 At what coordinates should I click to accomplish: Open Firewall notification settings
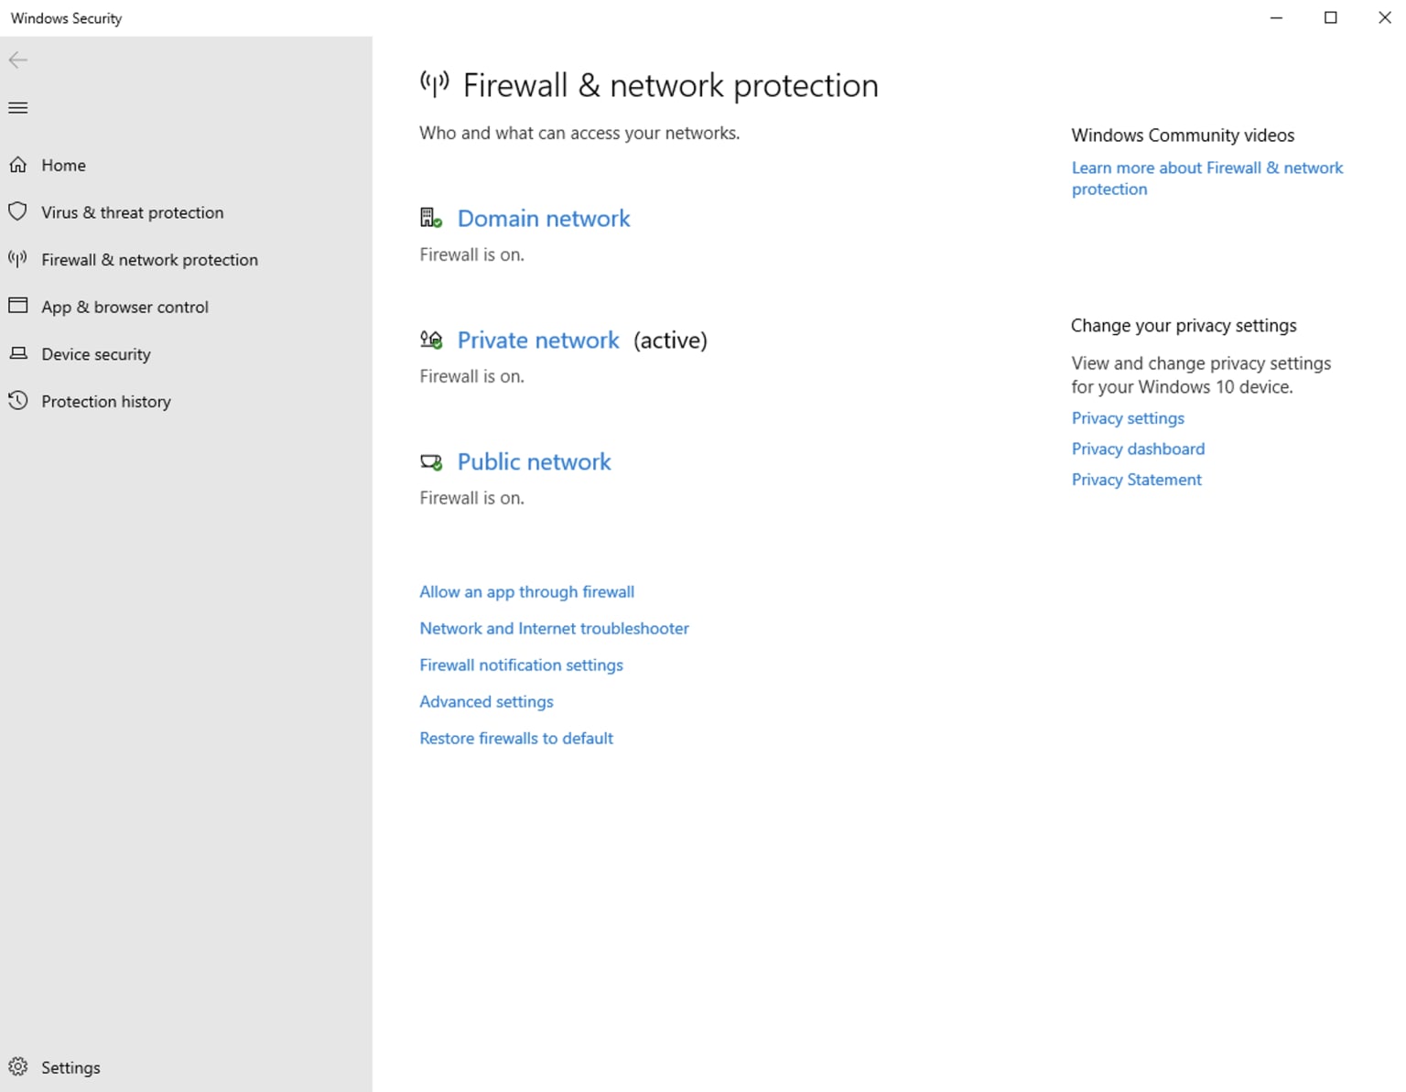pyautogui.click(x=521, y=665)
